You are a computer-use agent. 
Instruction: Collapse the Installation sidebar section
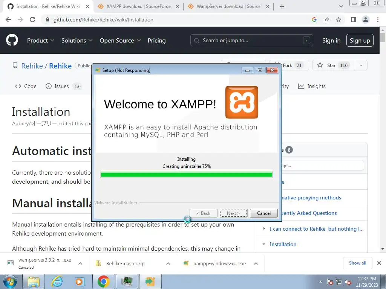click(x=264, y=244)
